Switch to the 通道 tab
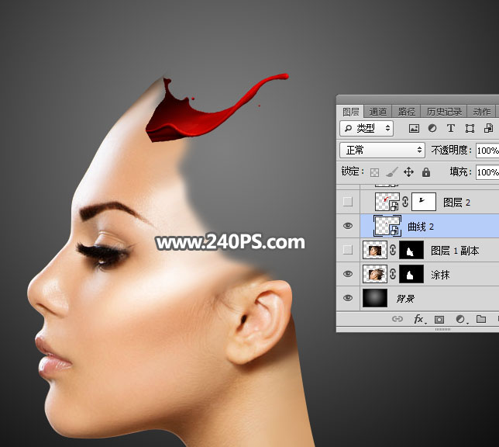 coord(378,112)
